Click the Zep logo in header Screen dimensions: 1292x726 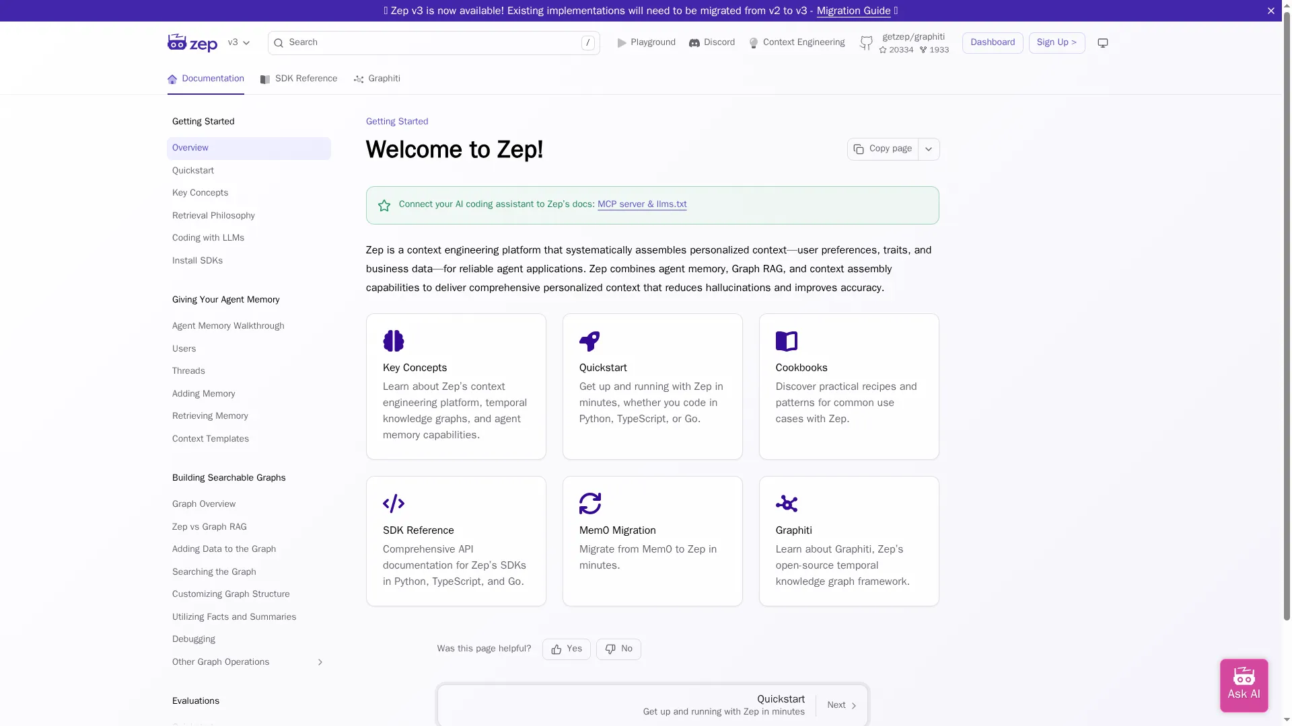(192, 43)
